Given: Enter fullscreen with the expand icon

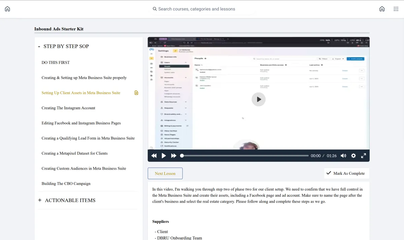Looking at the screenshot, I should click(364, 156).
